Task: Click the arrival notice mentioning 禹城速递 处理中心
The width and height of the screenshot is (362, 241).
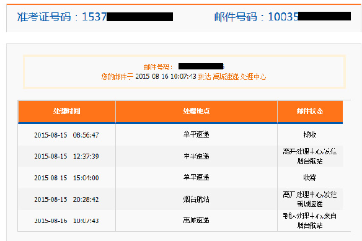Action: 183,76
